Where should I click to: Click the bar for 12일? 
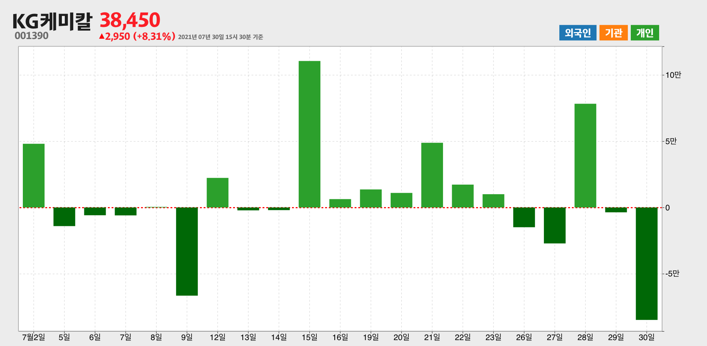point(217,193)
